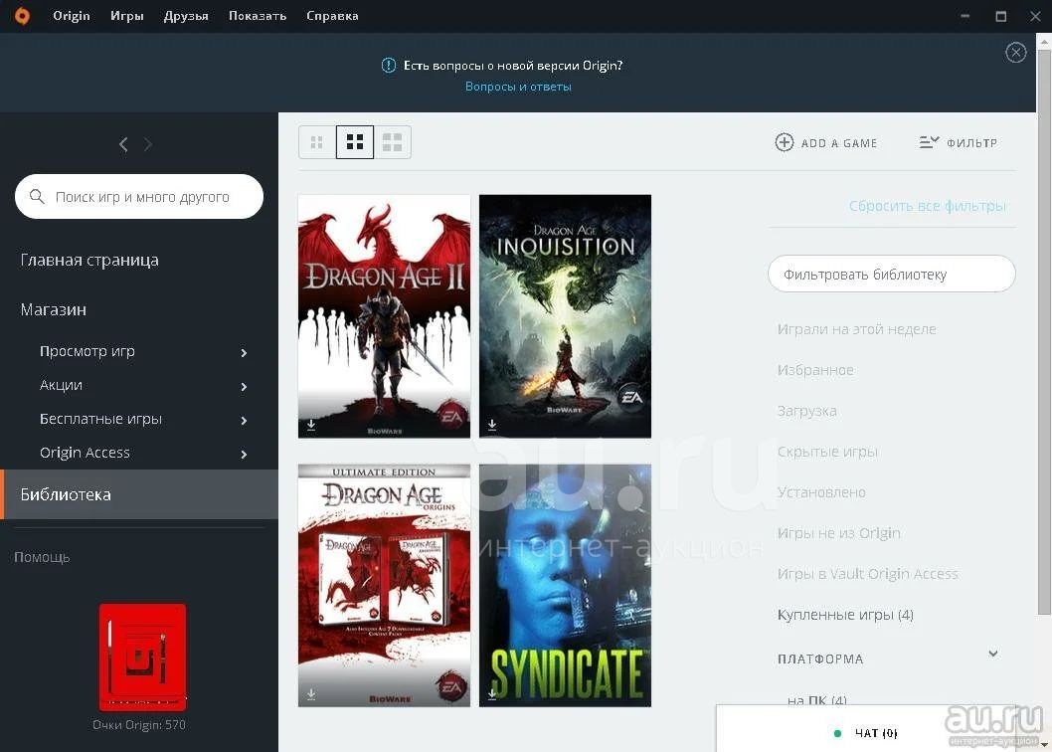Open Dragon Age Origins Ultimate Edition tile

(384, 586)
